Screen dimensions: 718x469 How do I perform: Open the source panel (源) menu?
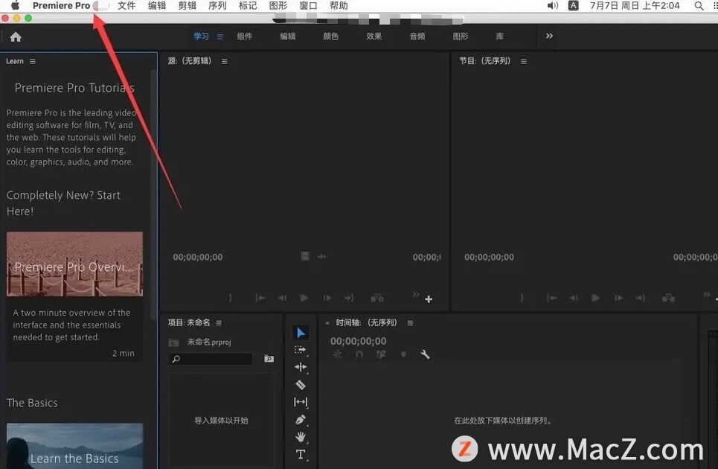click(x=225, y=61)
